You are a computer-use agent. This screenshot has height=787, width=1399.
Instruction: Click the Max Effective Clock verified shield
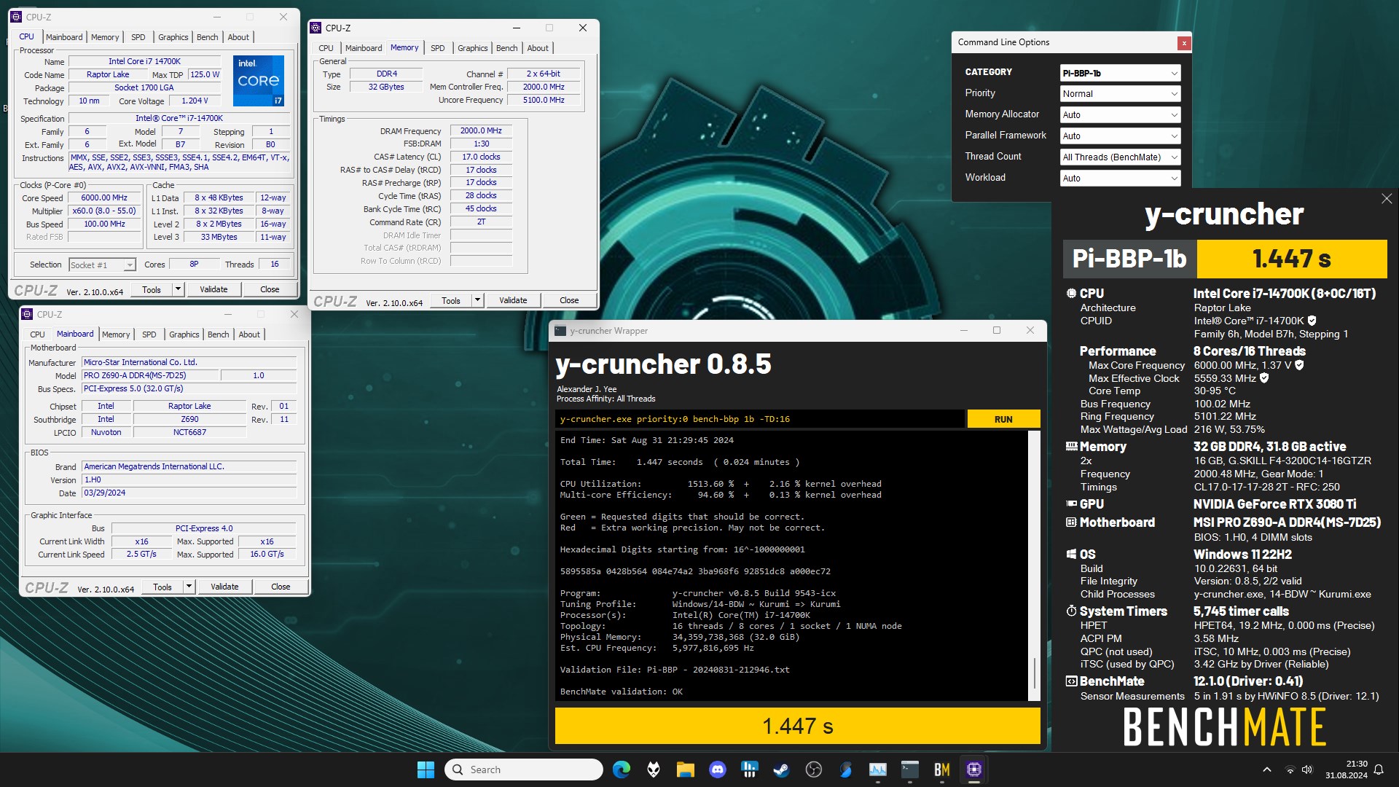[1264, 378]
